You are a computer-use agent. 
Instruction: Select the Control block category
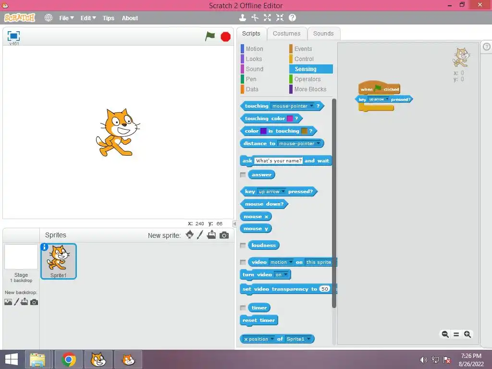pyautogui.click(x=304, y=59)
